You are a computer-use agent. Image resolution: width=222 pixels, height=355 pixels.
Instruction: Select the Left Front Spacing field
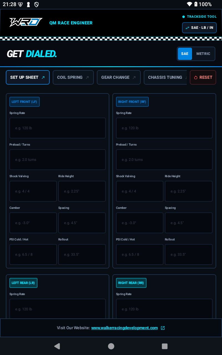pos(82,223)
